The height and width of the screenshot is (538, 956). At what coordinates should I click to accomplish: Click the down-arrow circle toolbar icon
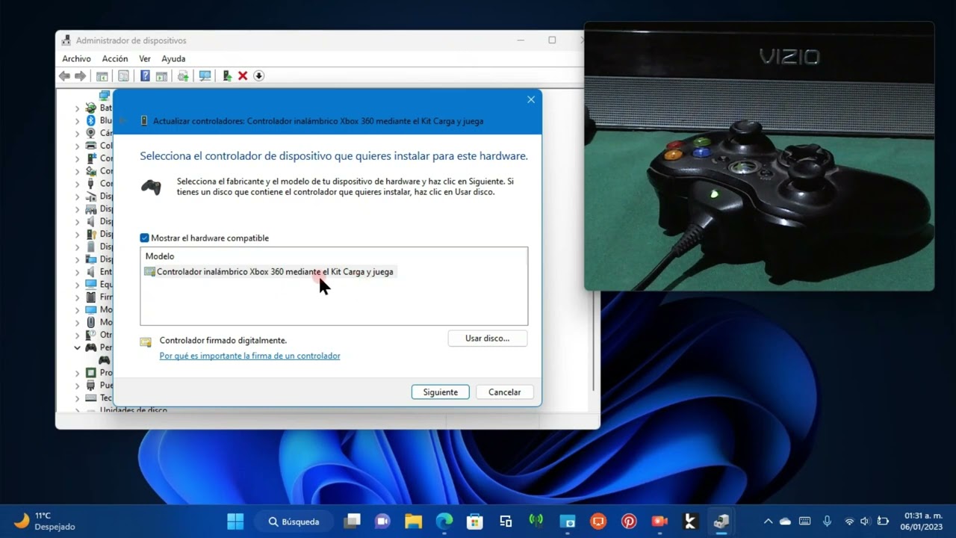pos(259,76)
